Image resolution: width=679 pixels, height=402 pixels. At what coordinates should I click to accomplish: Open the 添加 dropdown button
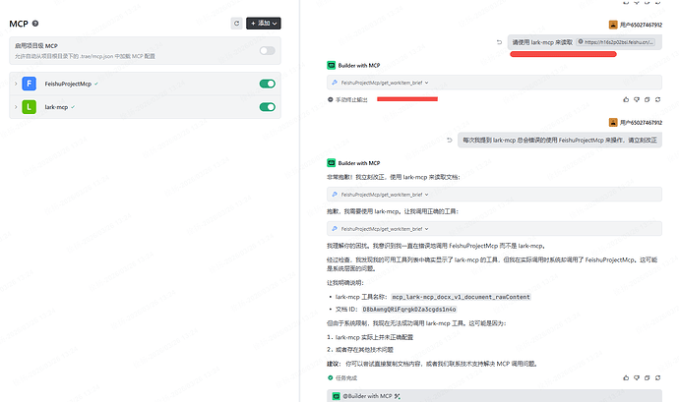pos(264,24)
